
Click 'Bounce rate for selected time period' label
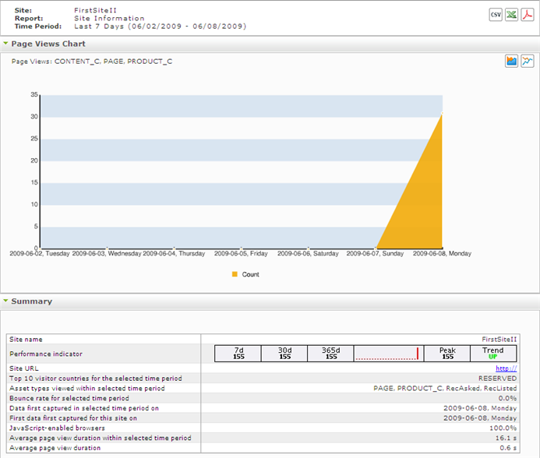point(69,398)
